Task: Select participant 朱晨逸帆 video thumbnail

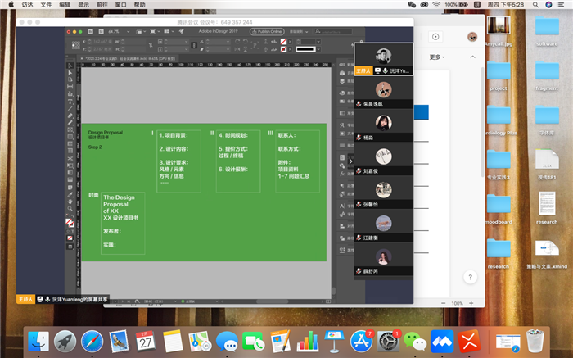Action: point(383,90)
